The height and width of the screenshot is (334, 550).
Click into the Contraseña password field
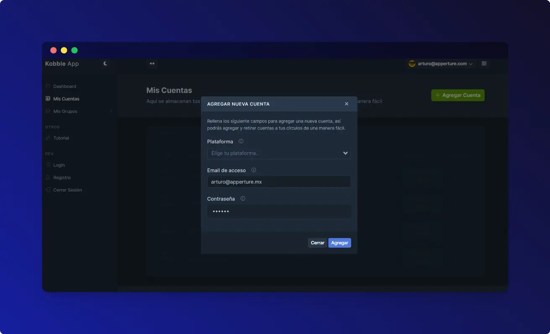pos(279,211)
